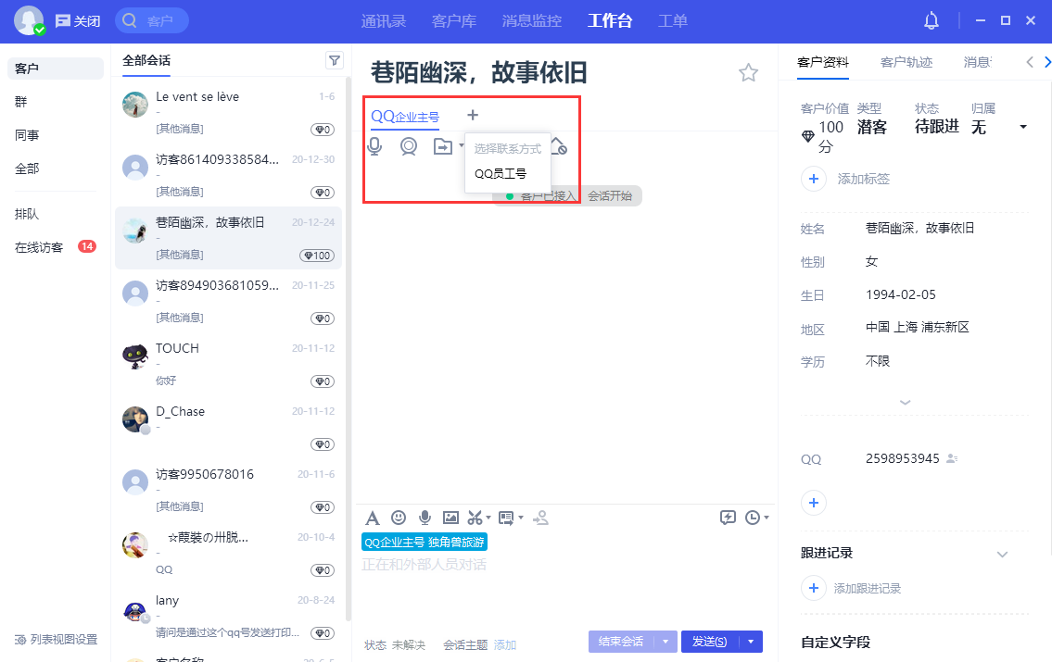Open the TOUCH conversation
The image size is (1052, 662).
click(229, 364)
